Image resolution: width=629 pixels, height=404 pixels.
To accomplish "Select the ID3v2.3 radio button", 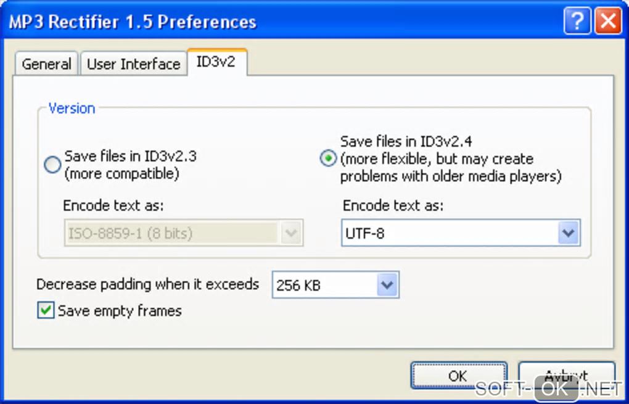I will pyautogui.click(x=53, y=164).
